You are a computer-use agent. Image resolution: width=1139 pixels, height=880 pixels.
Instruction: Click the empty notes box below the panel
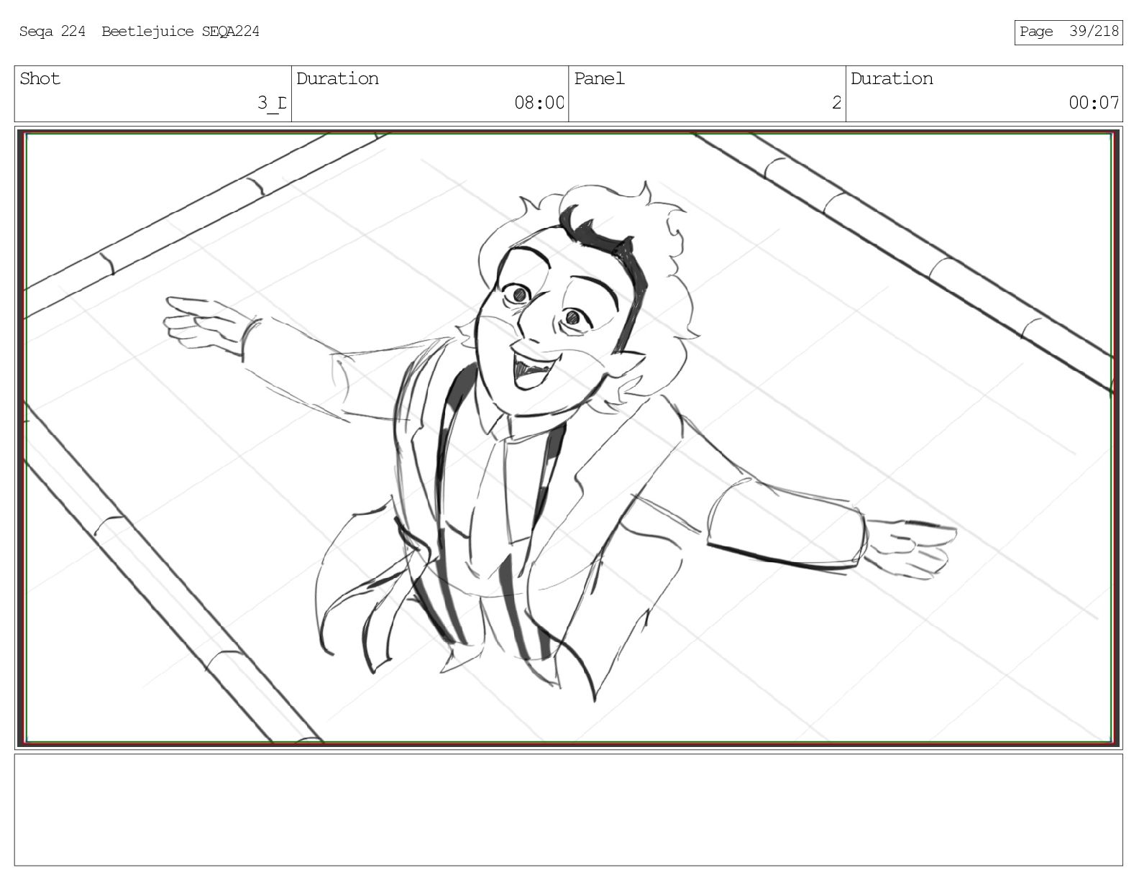(x=569, y=810)
